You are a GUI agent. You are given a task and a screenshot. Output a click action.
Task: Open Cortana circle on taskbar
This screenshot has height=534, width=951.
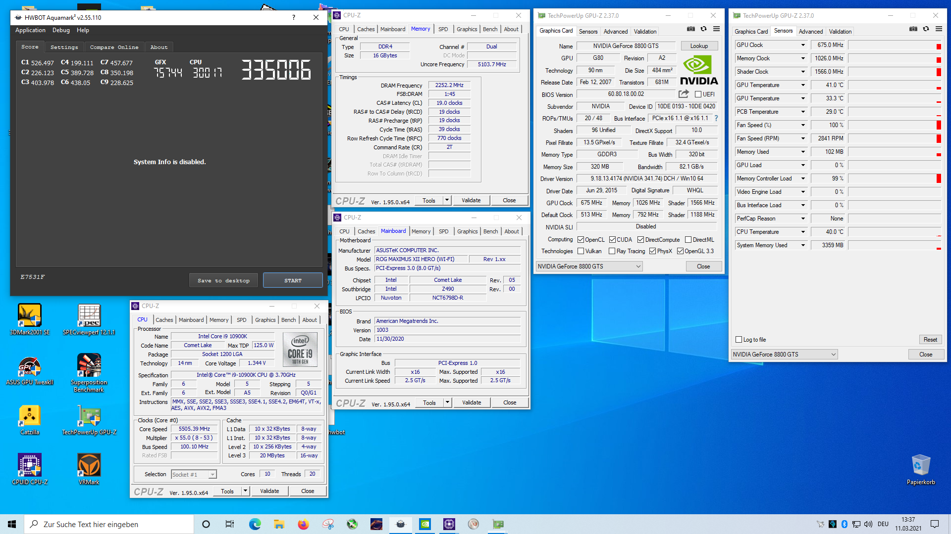coord(206,524)
